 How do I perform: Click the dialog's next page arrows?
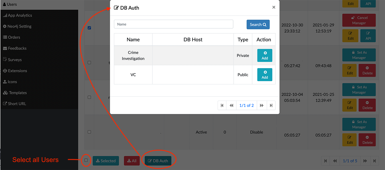click(262, 105)
